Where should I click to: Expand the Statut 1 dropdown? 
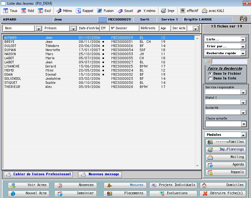pyautogui.click(x=243, y=102)
